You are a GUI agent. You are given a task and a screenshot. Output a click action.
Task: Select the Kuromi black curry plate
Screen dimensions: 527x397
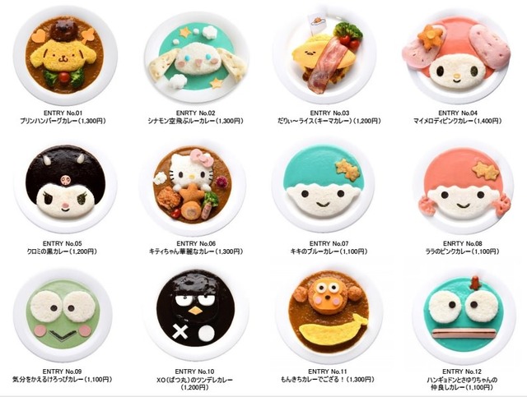65,186
